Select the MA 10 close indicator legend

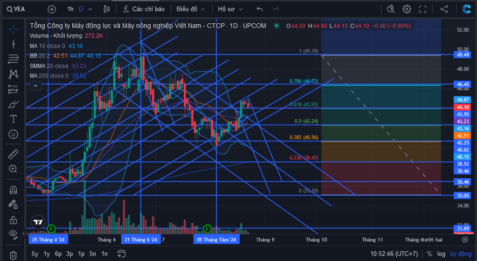pos(48,46)
